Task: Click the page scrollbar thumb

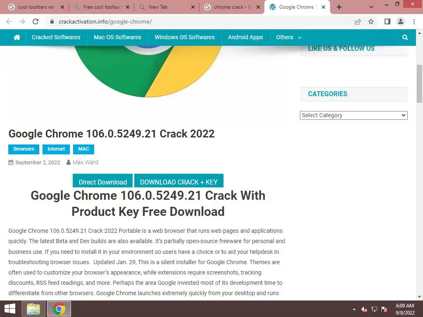Action: pos(419,83)
